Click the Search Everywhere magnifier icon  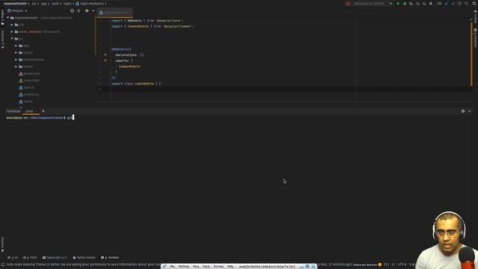click(x=474, y=3)
